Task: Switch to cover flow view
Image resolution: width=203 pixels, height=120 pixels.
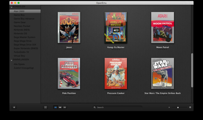Action: [x=60, y=107]
